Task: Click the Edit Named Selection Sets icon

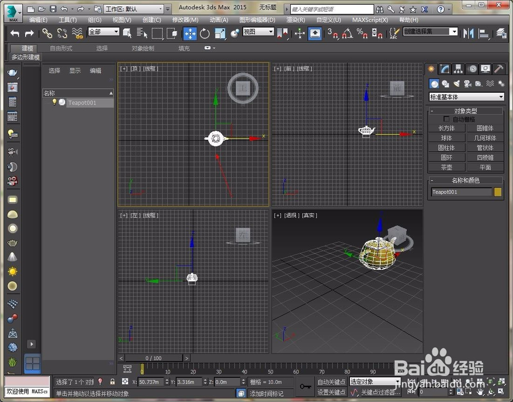Action: coord(394,33)
